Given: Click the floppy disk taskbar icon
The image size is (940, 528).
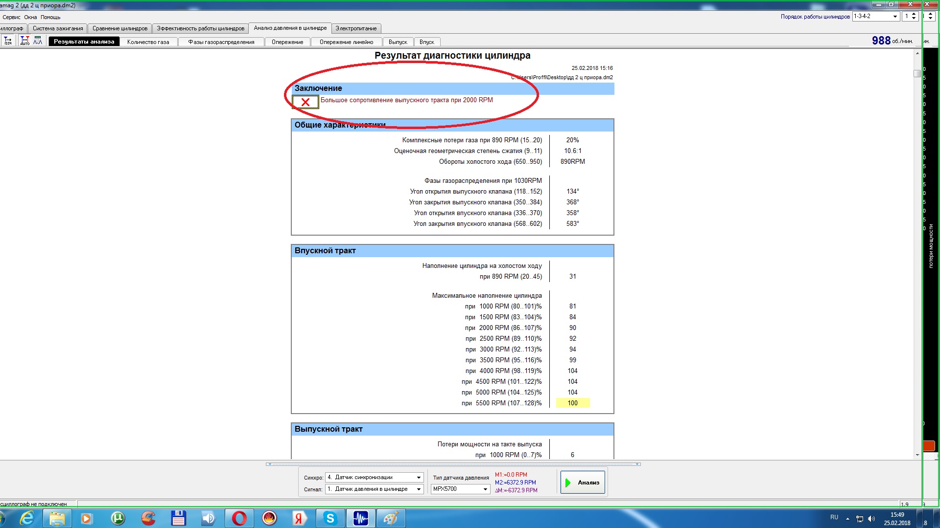Looking at the screenshot, I should [178, 518].
